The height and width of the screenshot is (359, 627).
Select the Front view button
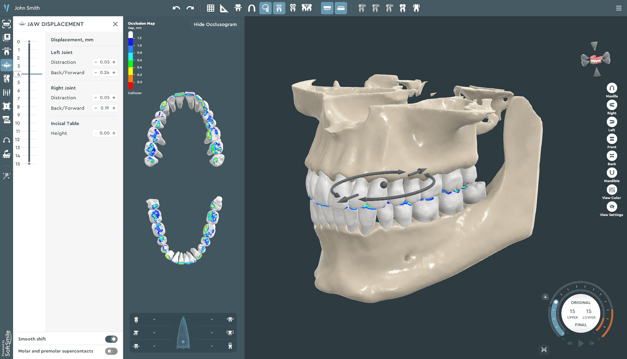612,139
